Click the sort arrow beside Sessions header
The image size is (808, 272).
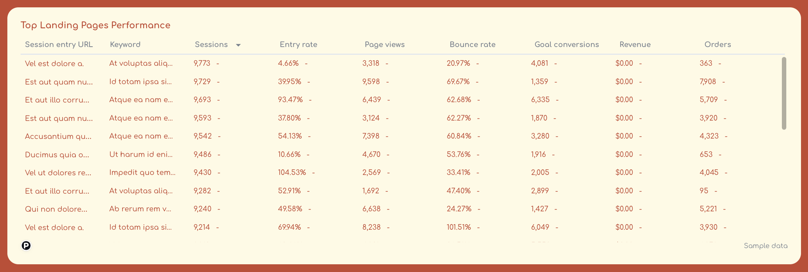238,45
